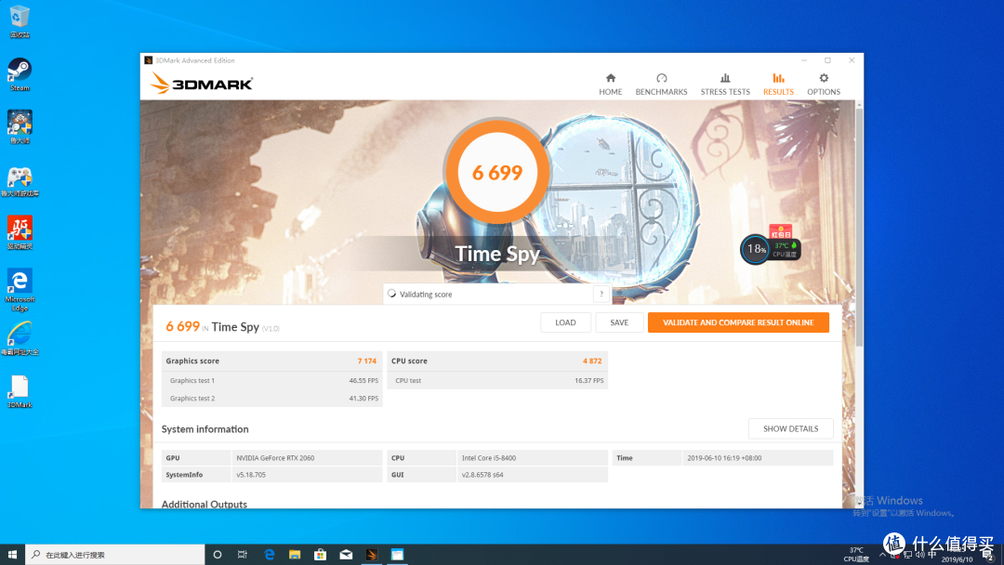Open the Internet Explorer site directory shortcut
This screenshot has height=565, width=1004.
click(x=20, y=338)
